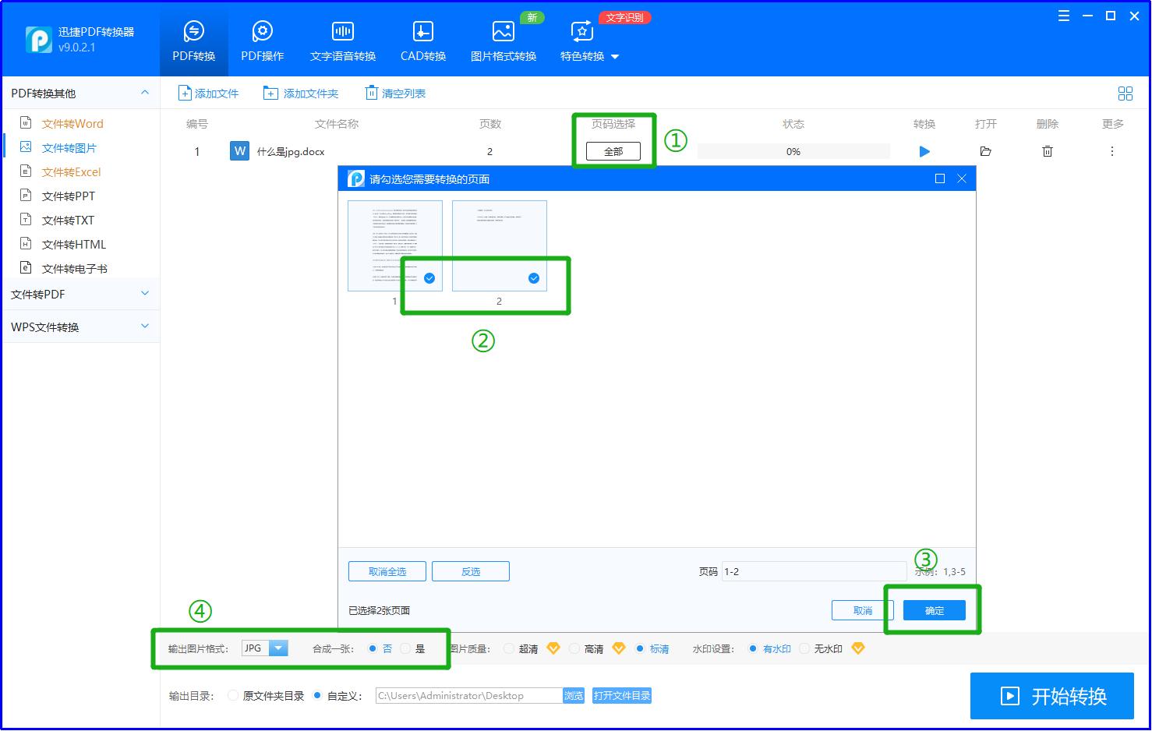
Task: Select 文件转PPT in sidebar
Action: [69, 196]
